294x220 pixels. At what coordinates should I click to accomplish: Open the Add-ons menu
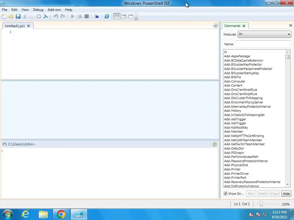54,10
